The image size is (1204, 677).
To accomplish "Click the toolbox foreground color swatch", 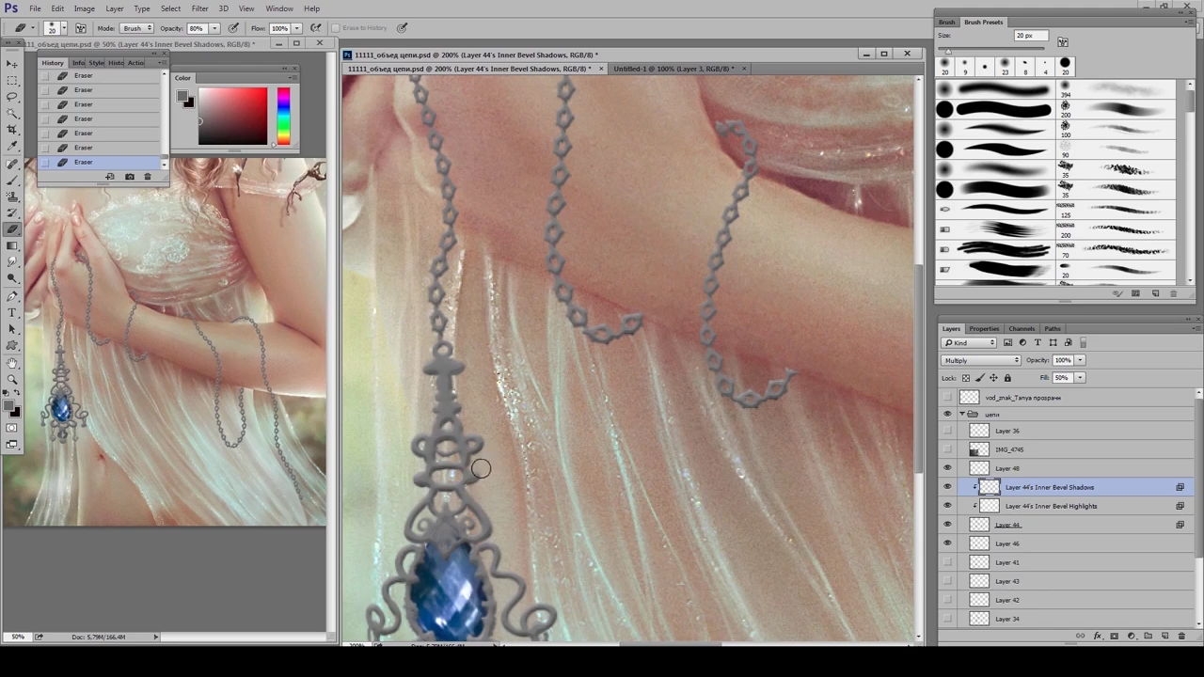I will coord(8,406).
